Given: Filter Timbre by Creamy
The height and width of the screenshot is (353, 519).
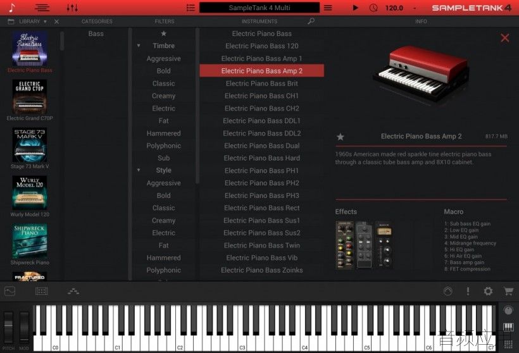Looking at the screenshot, I should 163,96.
